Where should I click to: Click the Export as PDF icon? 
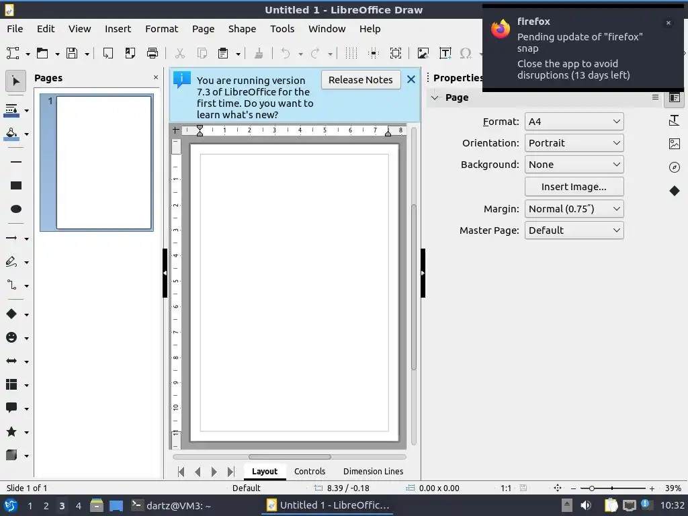pos(130,54)
